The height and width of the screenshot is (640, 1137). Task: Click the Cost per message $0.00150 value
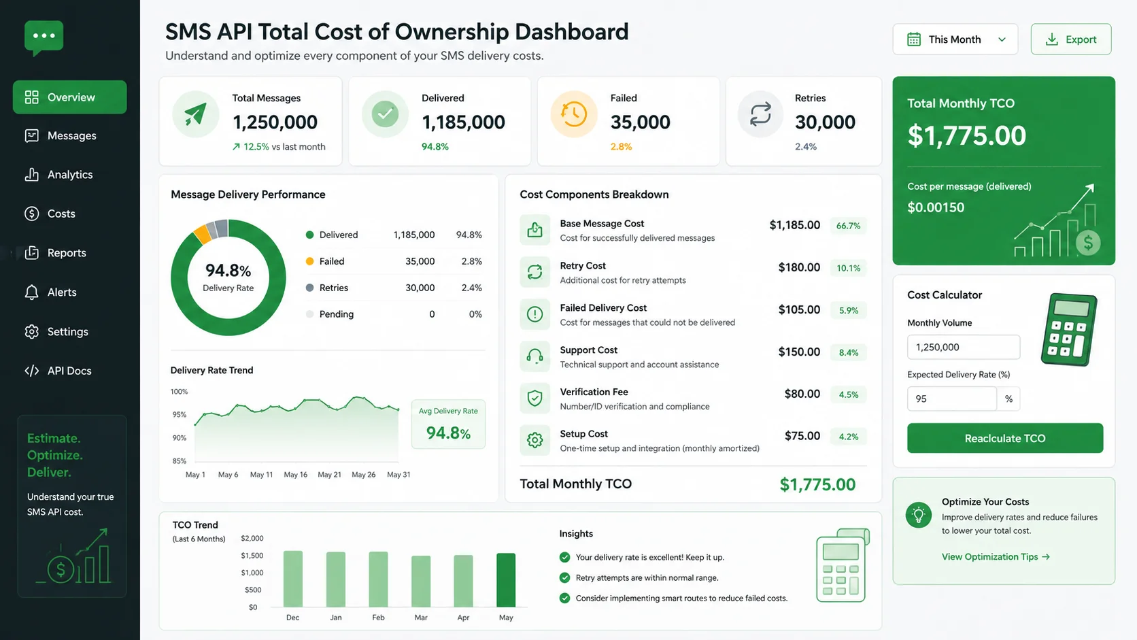pyautogui.click(x=936, y=207)
